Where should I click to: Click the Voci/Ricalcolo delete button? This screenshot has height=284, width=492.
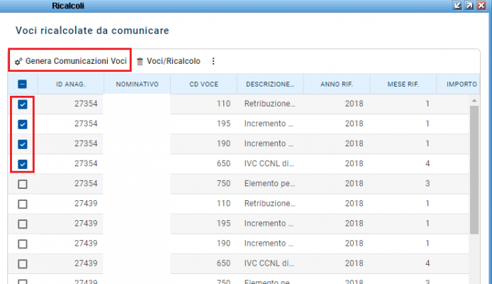[x=169, y=61]
